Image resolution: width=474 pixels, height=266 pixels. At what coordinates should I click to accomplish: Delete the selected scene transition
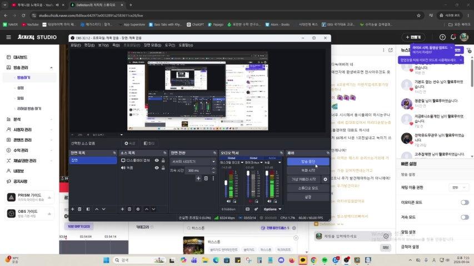click(206, 178)
